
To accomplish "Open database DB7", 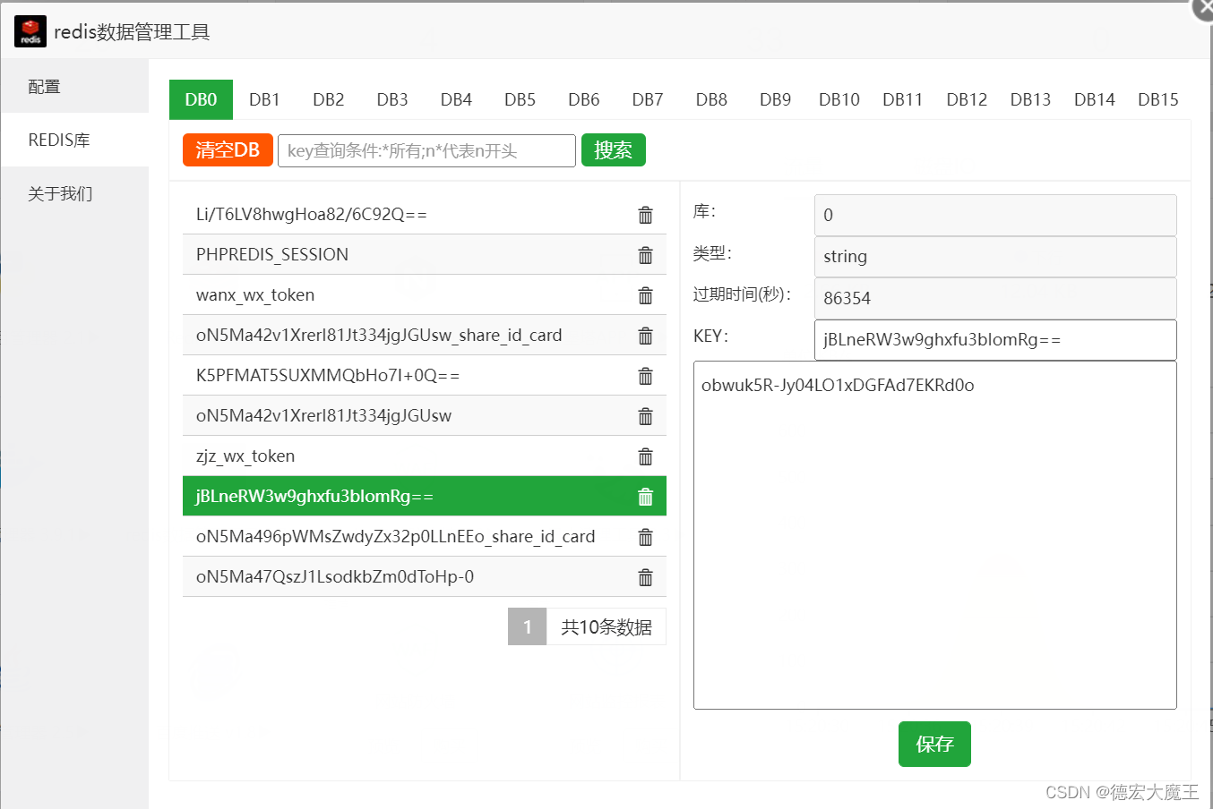I will click(648, 99).
